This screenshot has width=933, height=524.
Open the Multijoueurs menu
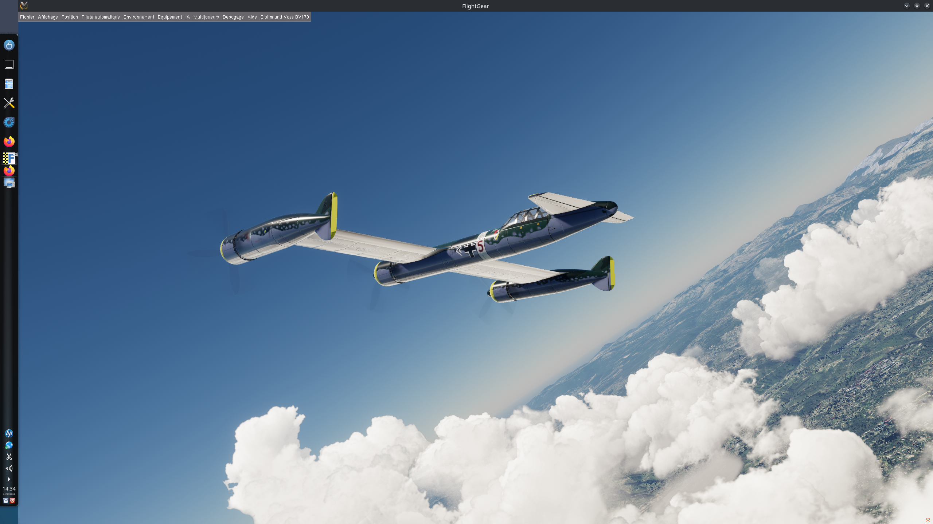(x=206, y=17)
